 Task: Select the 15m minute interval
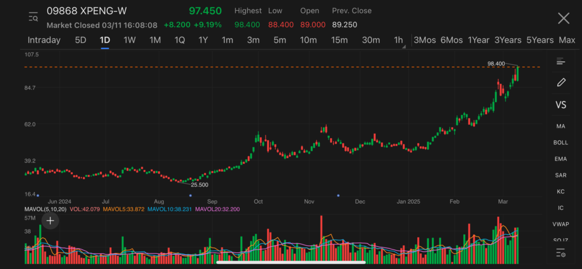pos(339,40)
